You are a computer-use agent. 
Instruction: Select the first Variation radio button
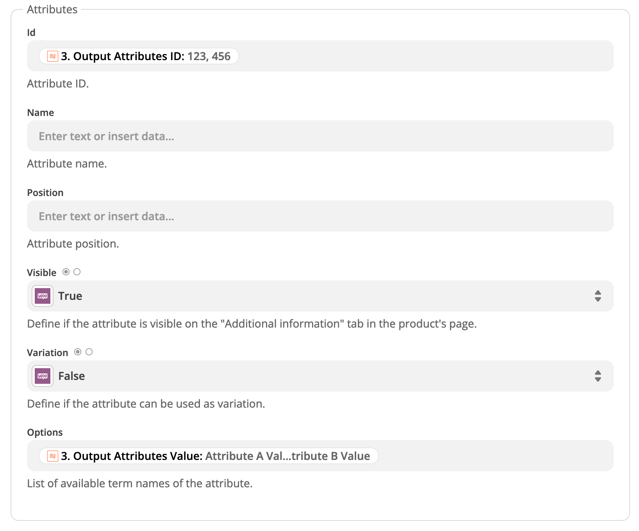point(78,352)
